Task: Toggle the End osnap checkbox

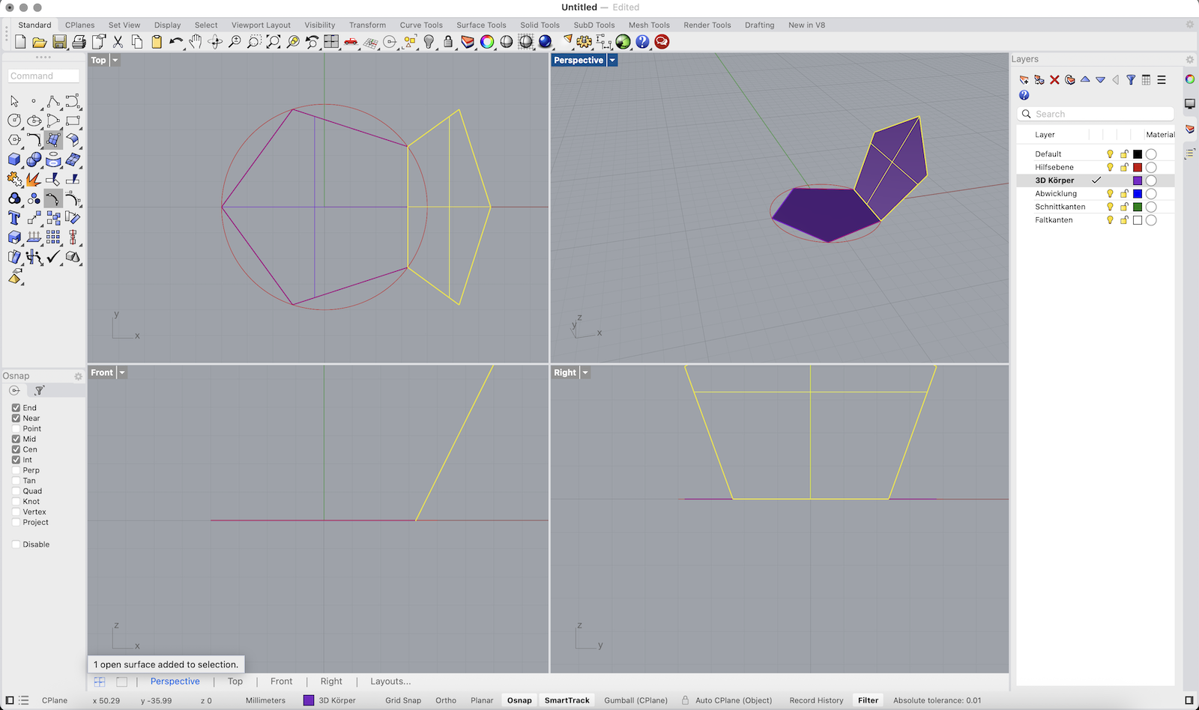Action: tap(16, 407)
